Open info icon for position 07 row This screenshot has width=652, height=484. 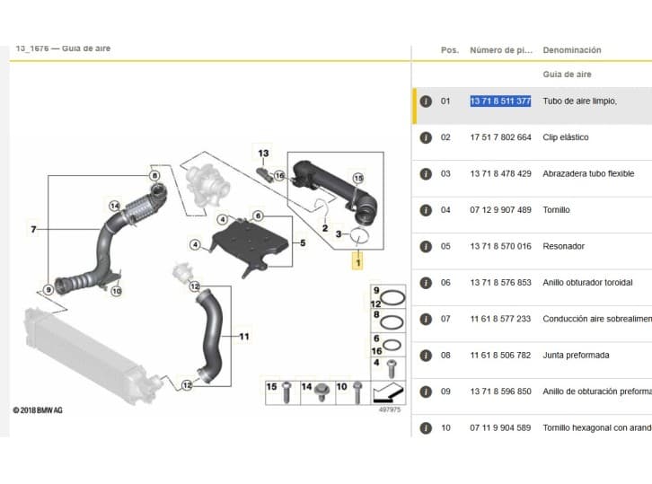coord(426,319)
